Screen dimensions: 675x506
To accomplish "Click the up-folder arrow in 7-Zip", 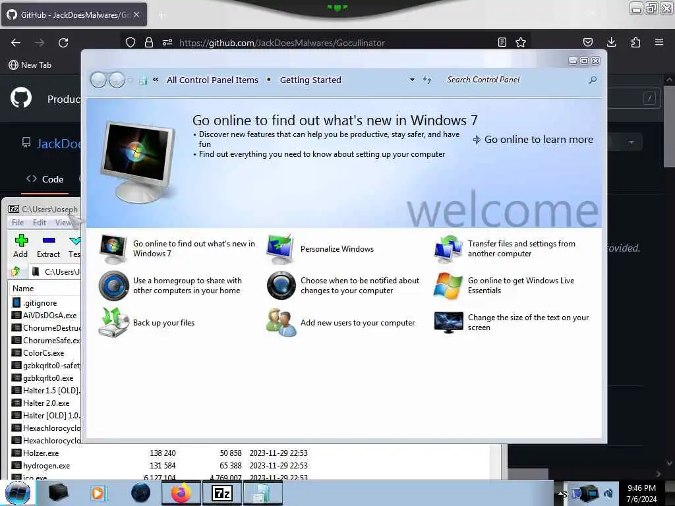I will coord(16,271).
